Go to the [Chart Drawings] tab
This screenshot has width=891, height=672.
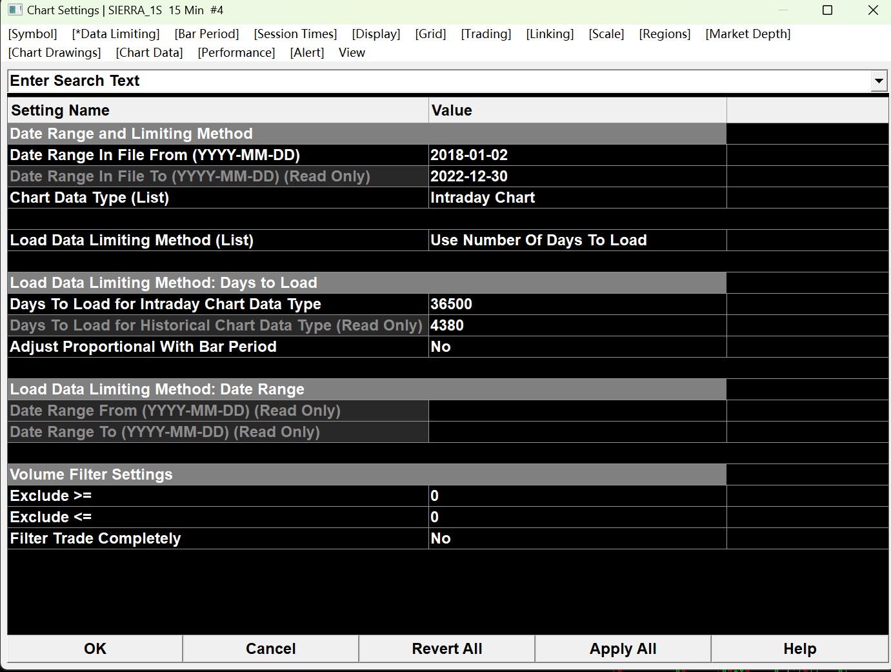click(x=55, y=53)
